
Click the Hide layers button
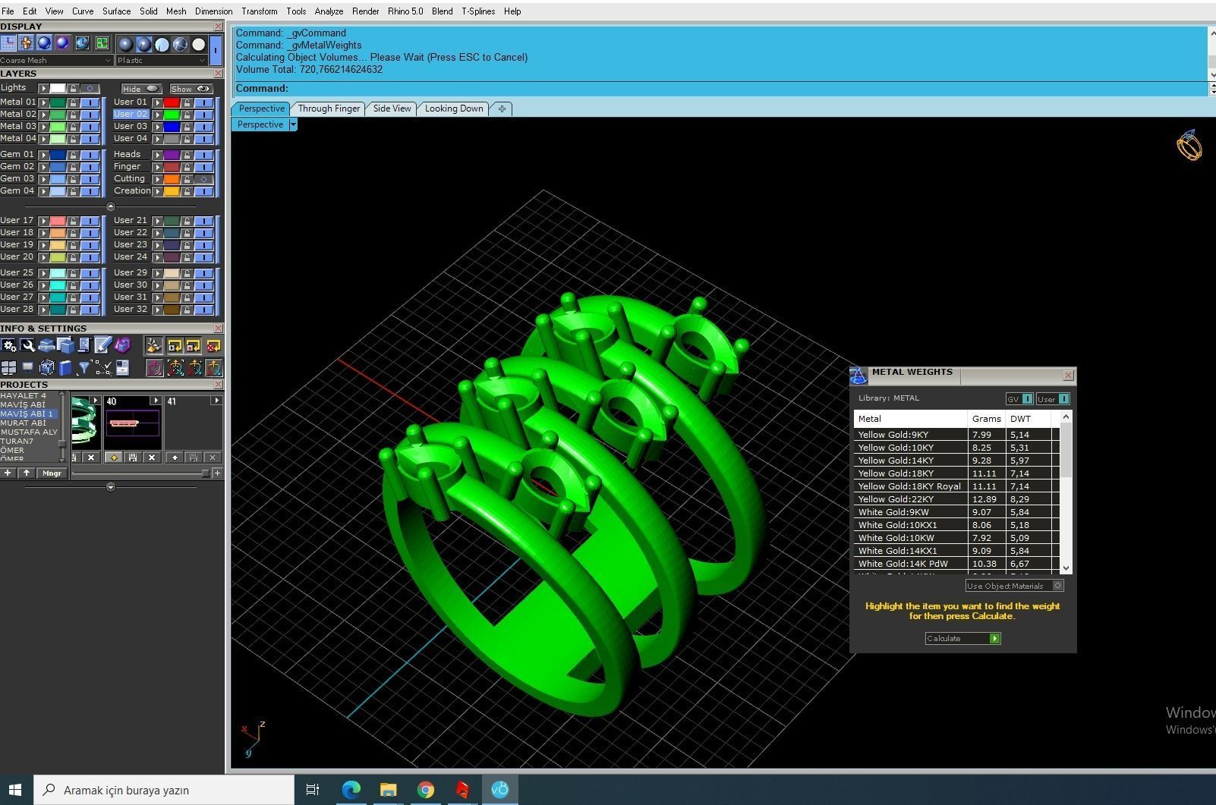142,89
